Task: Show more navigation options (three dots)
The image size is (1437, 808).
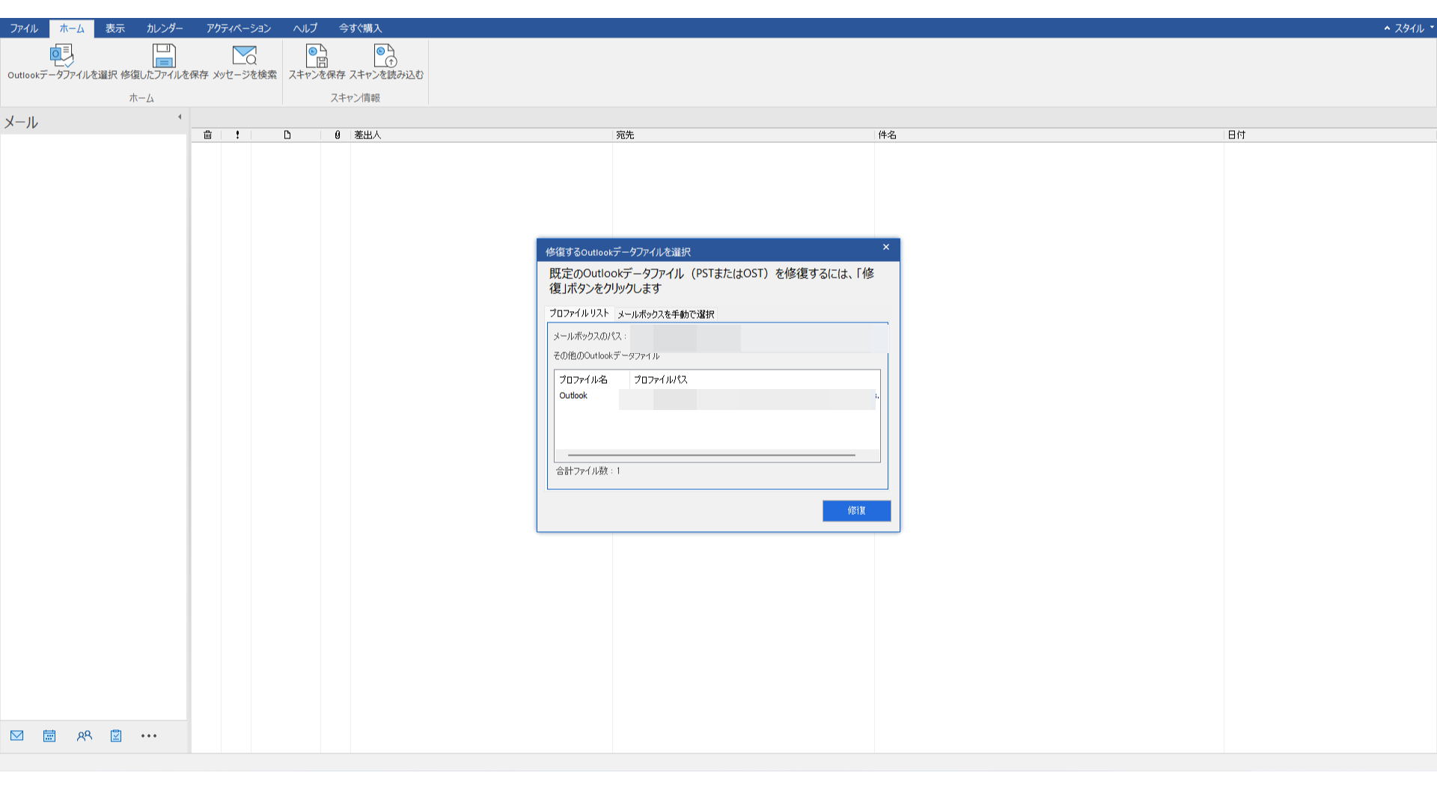Action: [149, 736]
